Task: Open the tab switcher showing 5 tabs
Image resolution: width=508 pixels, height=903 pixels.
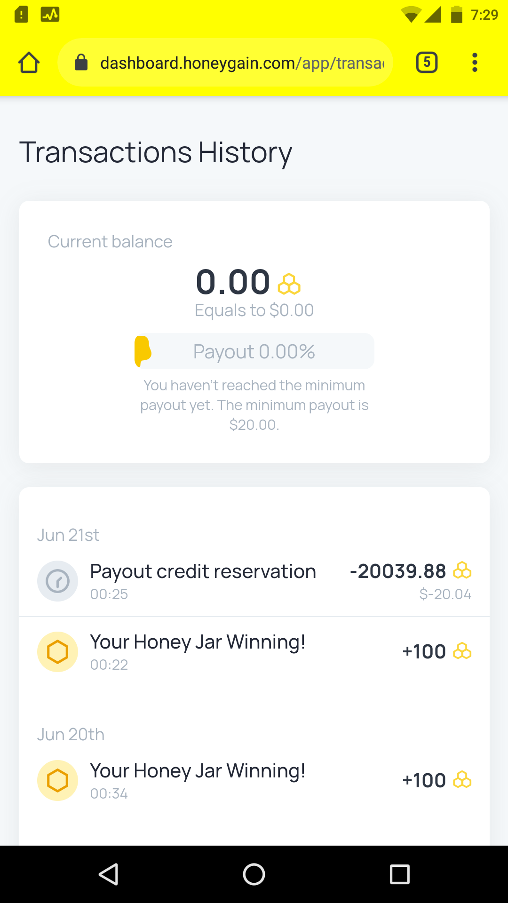Action: (427, 63)
